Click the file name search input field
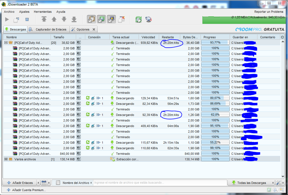This screenshot has height=195, width=288. coord(160,183)
